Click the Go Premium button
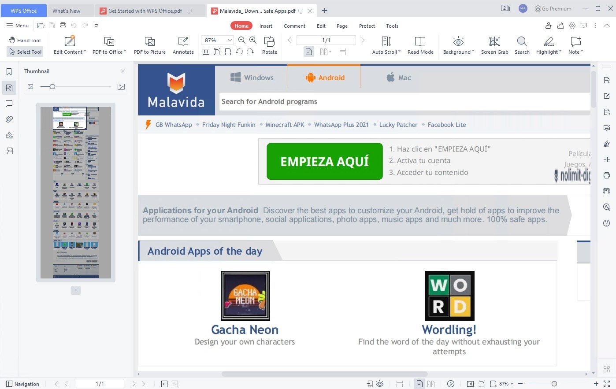Viewport: 616px width, 389px height. [x=553, y=8]
